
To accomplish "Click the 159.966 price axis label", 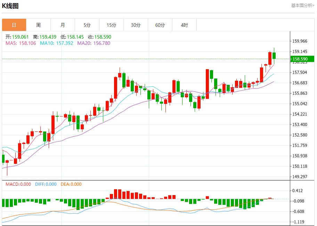I will pyautogui.click(x=300, y=41).
